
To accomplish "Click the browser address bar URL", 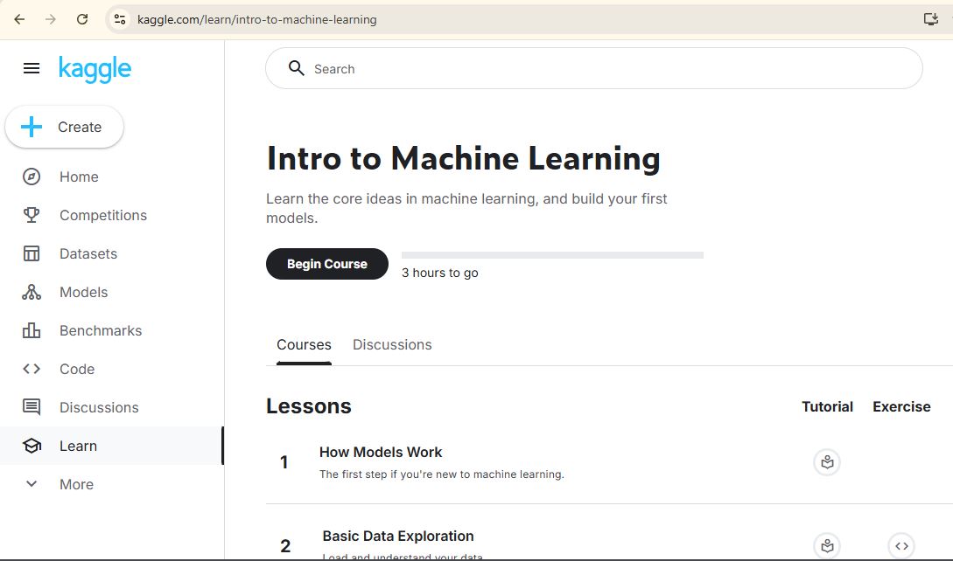I will tap(257, 19).
